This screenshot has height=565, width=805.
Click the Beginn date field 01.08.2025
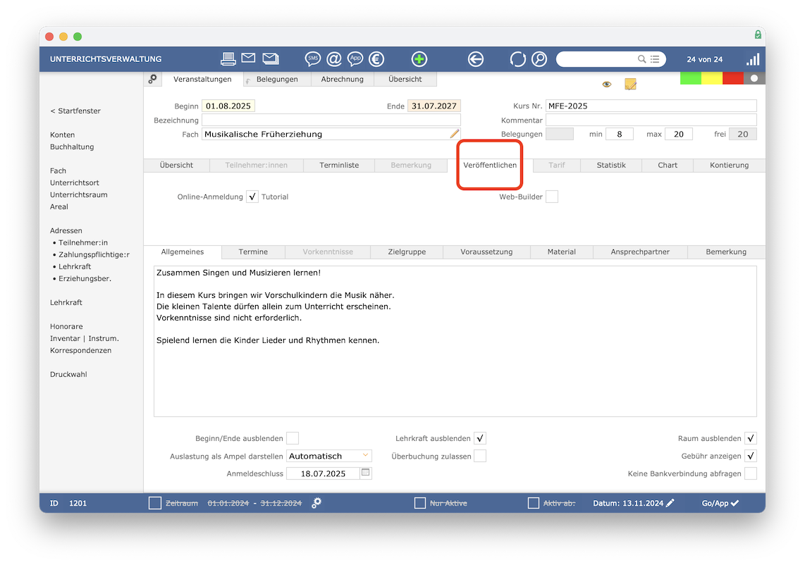pyautogui.click(x=228, y=106)
